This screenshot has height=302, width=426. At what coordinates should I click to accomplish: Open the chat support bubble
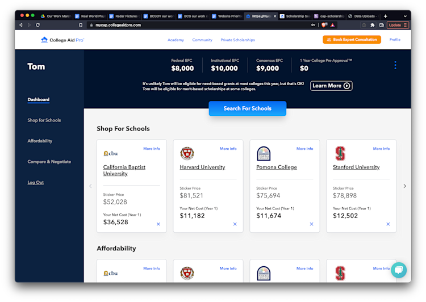pyautogui.click(x=399, y=270)
